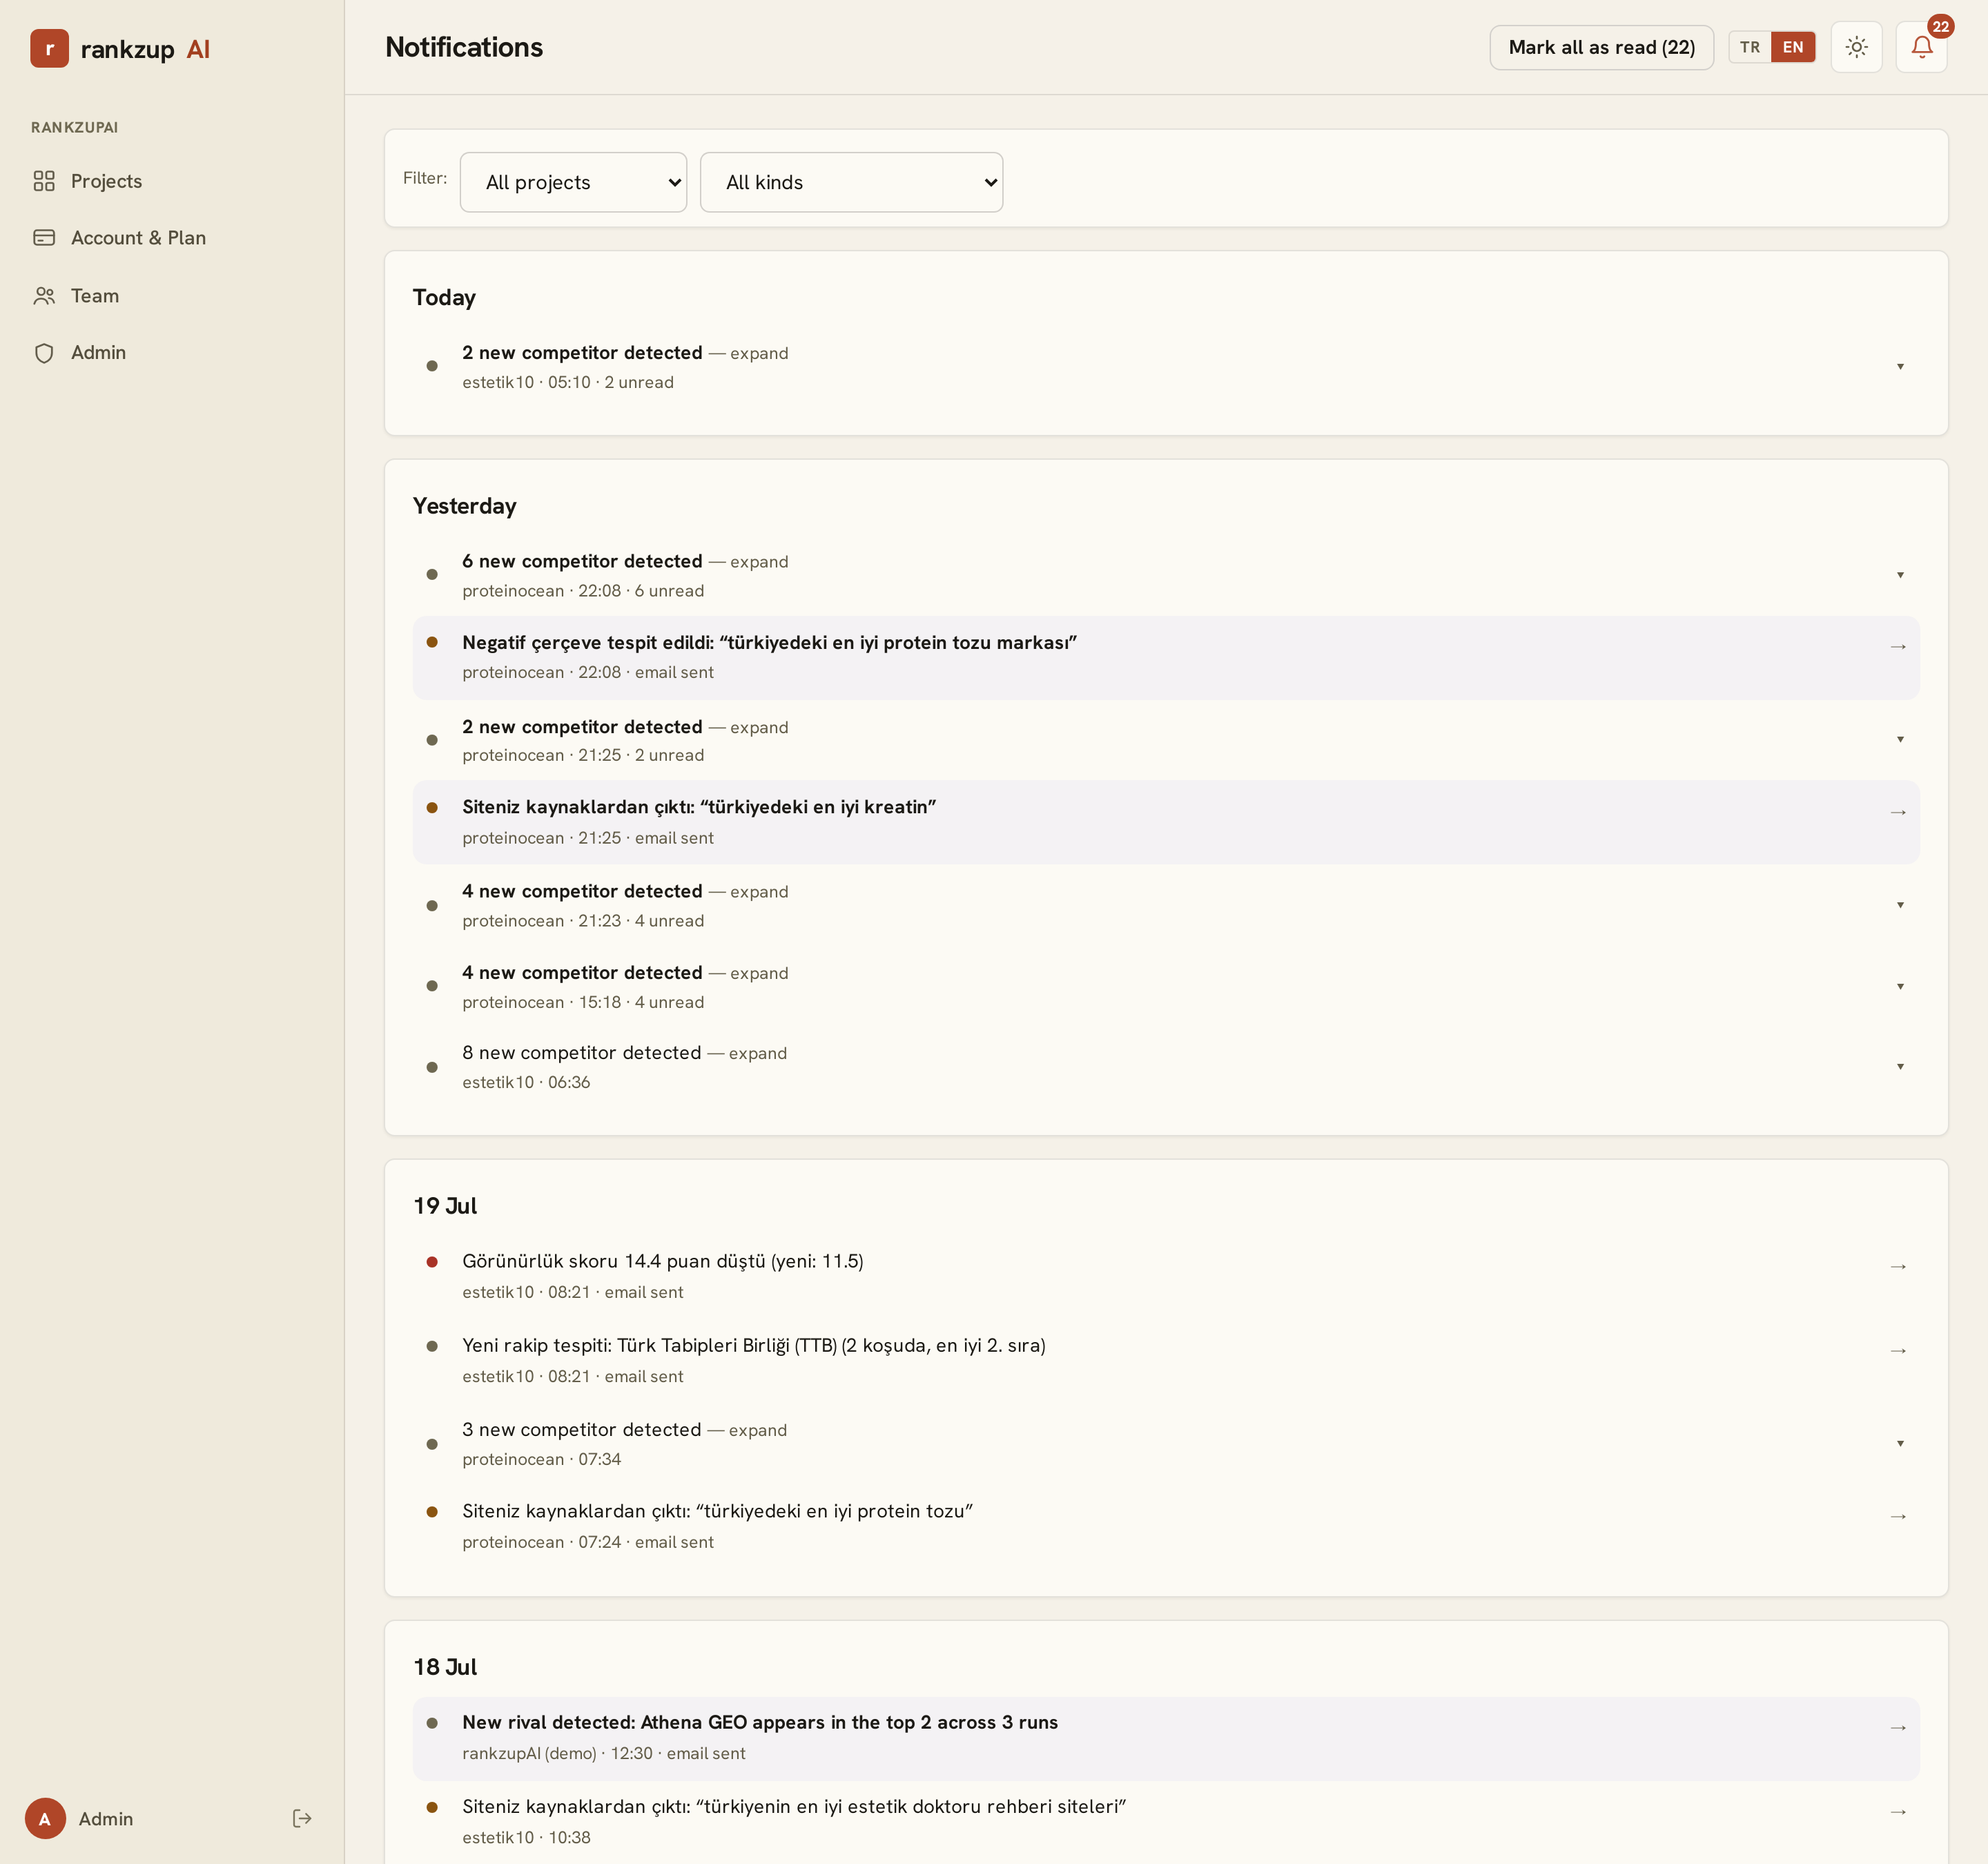The height and width of the screenshot is (1864, 1988).
Task: Click the 19 Jul section heading
Action: click(445, 1206)
